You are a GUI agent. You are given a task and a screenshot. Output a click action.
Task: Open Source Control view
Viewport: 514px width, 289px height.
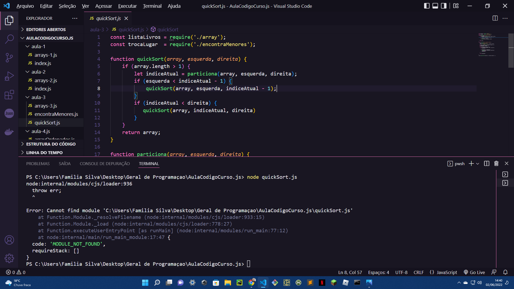pos(9,58)
